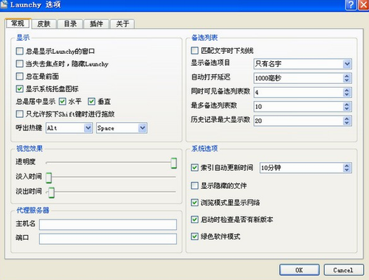Select the 常规 tab

pos(18,24)
